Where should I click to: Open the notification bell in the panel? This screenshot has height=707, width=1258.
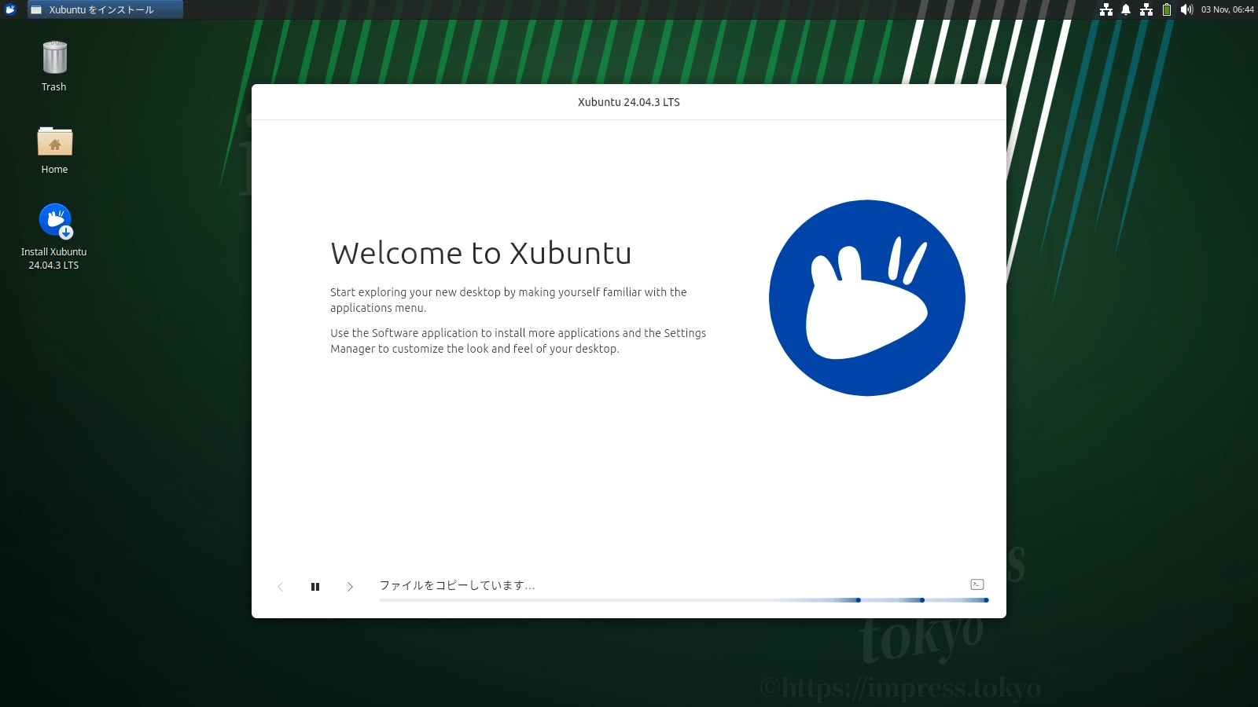tap(1126, 9)
